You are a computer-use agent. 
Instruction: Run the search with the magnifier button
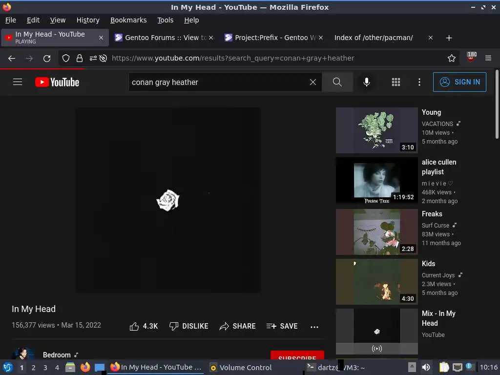(x=337, y=82)
